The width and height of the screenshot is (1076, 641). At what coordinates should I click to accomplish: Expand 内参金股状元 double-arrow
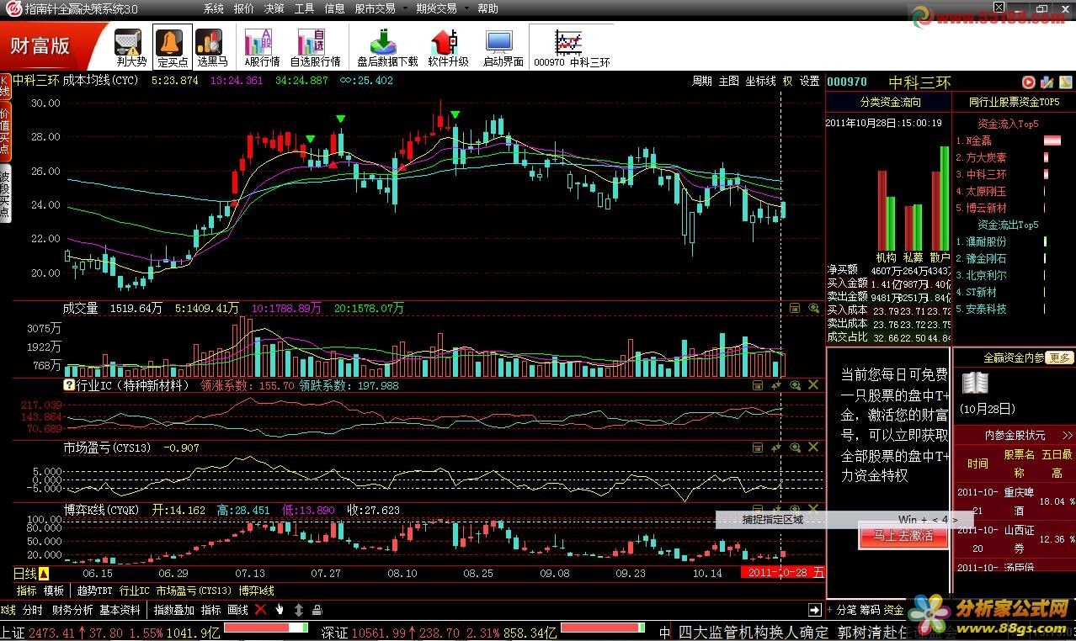(1068, 435)
